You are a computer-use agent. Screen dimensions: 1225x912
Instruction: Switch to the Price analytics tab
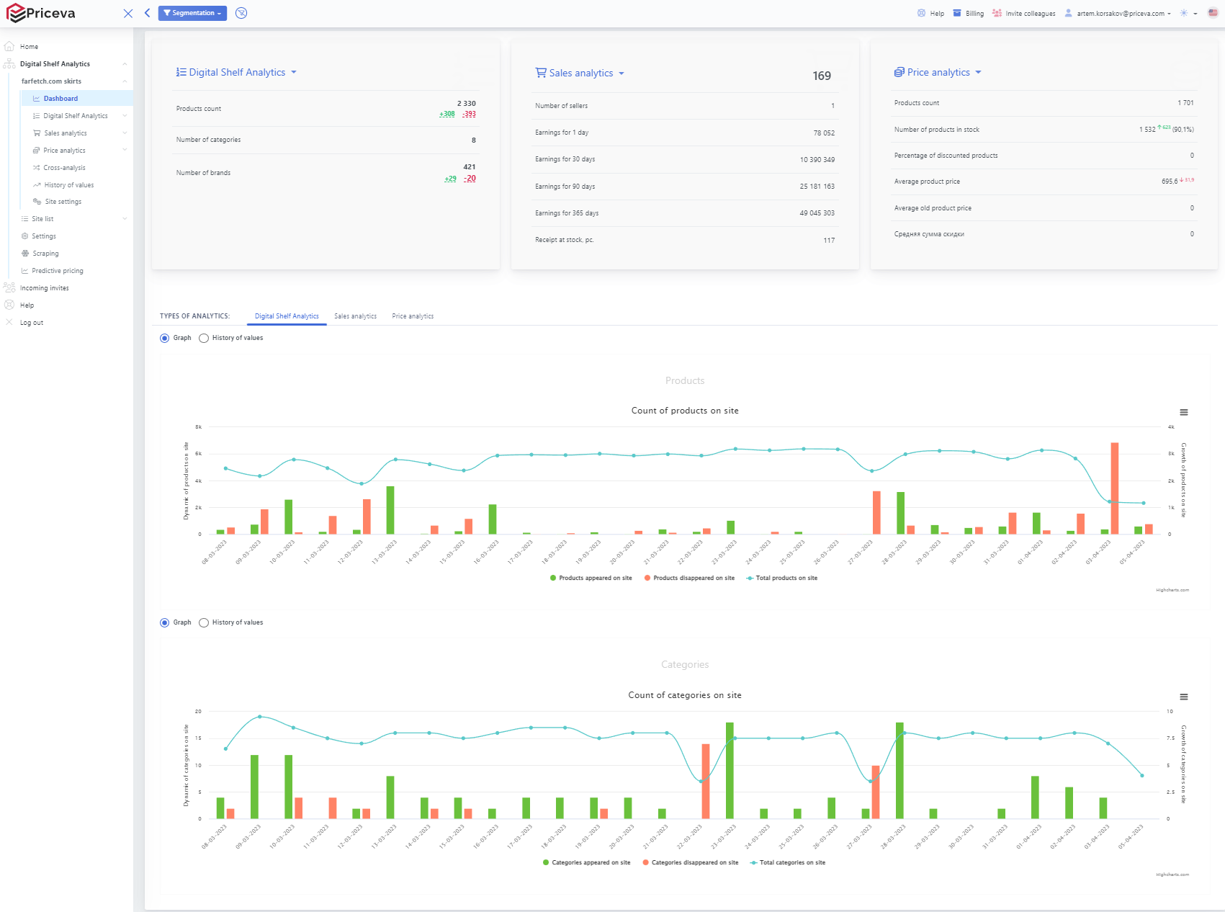click(x=413, y=316)
